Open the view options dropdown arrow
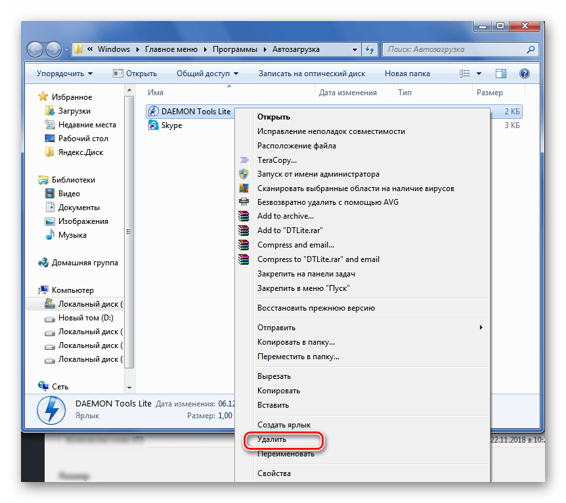This screenshot has width=566, height=503. point(479,74)
